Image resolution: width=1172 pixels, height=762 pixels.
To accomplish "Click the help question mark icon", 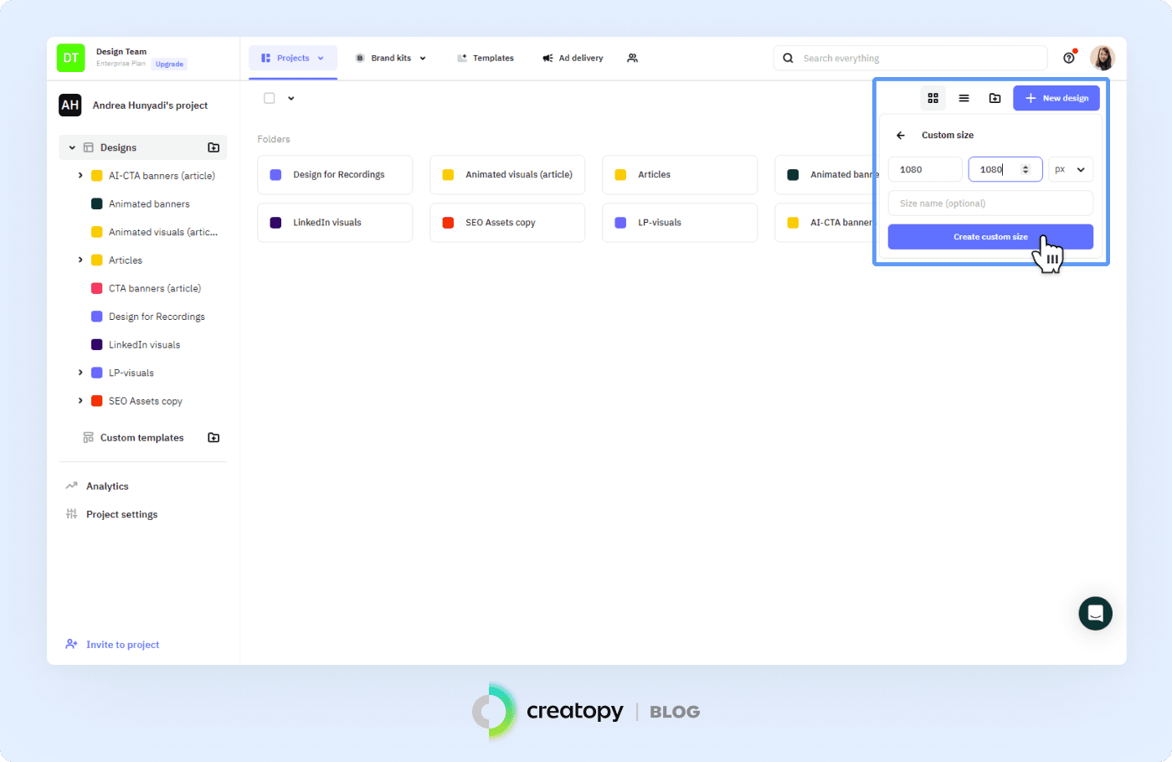I will (1069, 57).
